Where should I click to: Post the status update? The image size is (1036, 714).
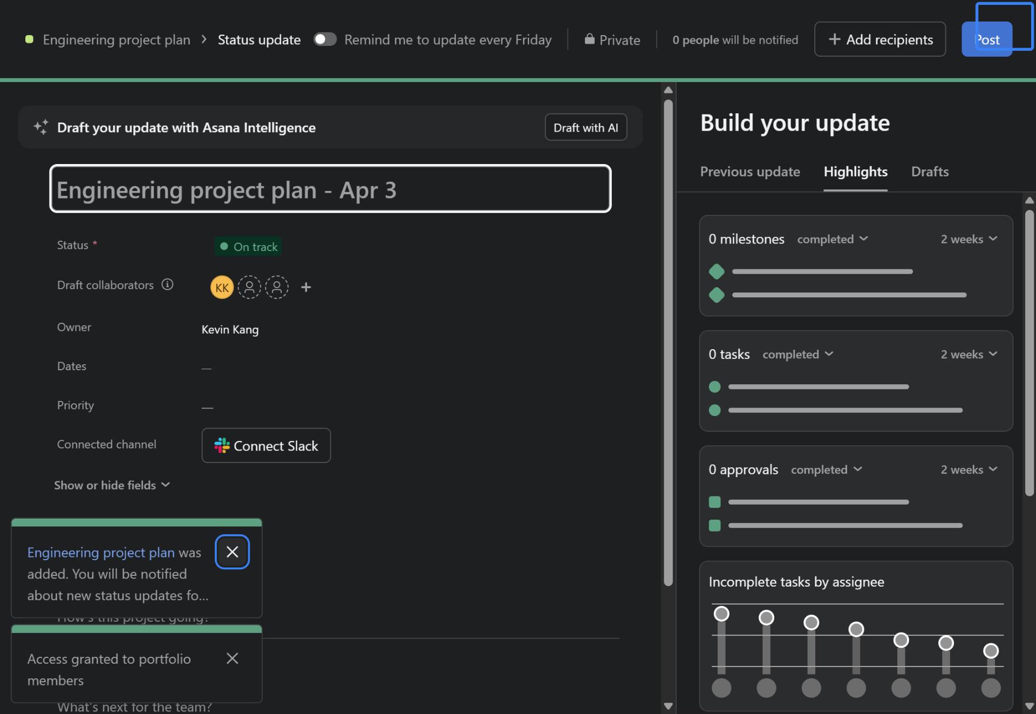coord(987,39)
